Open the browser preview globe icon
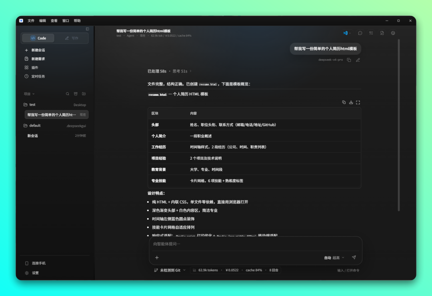The width and height of the screenshot is (432, 296). (393, 33)
